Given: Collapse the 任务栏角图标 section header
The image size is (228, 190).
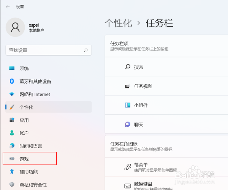Looking at the screenshot, I should 166,146.
